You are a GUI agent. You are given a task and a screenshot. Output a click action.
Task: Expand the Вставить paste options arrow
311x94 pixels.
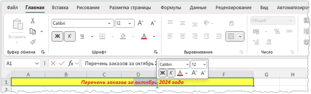[x=17, y=42]
